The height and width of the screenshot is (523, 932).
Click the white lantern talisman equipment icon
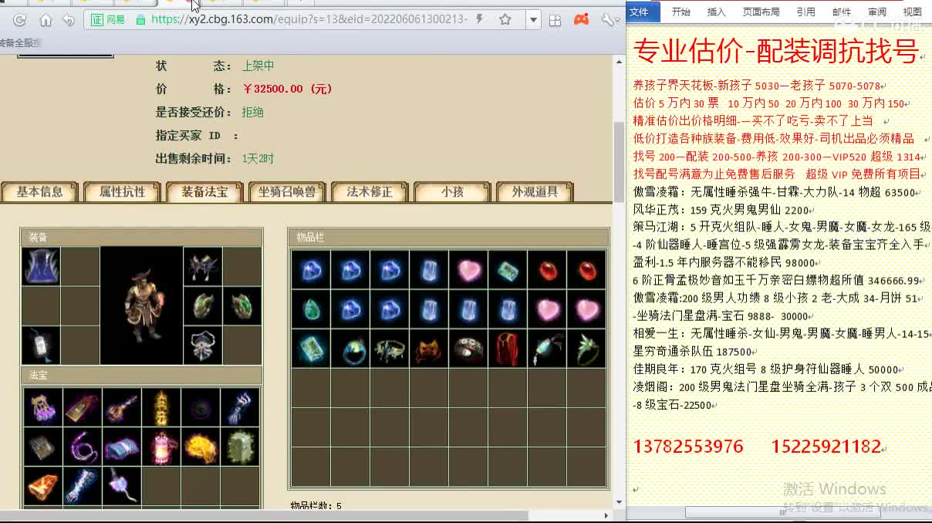coord(41,345)
